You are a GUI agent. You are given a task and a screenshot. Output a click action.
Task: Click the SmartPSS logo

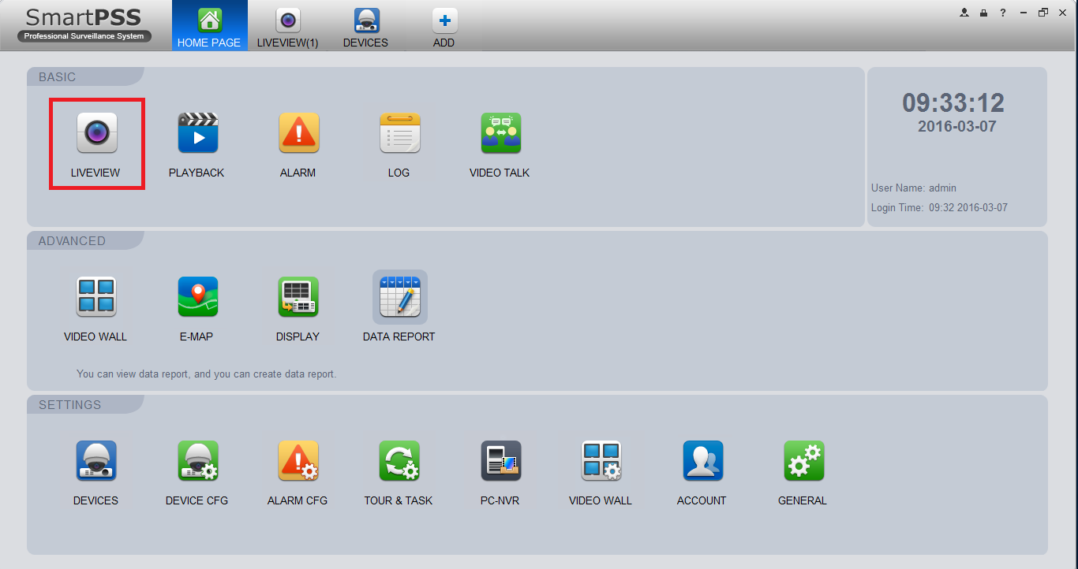coord(84,24)
